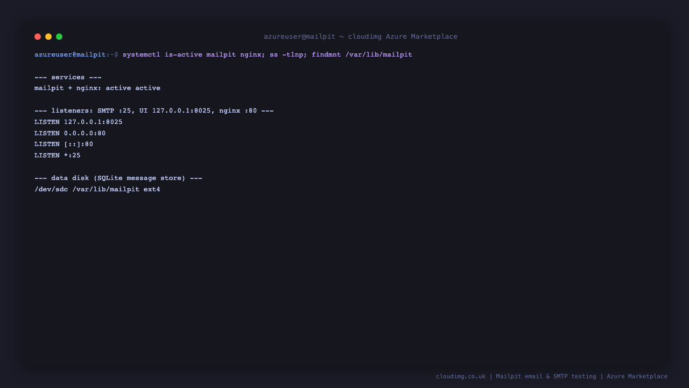Click the line 'LISTEN [::]:80'
This screenshot has height=388, width=689.
coord(64,144)
